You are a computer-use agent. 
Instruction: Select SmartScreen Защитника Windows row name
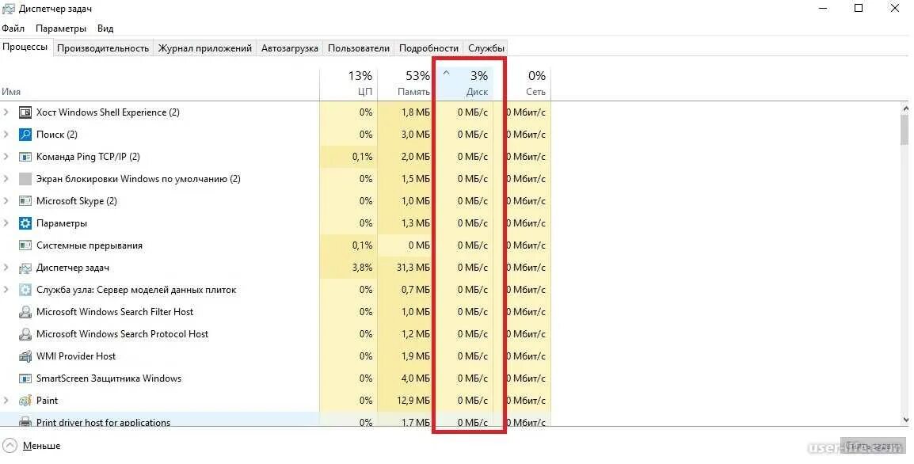coord(109,378)
